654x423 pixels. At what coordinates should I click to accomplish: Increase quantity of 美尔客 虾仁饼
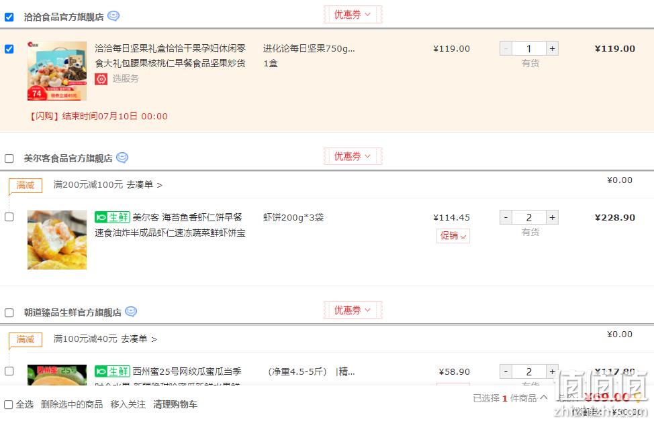[x=552, y=217]
